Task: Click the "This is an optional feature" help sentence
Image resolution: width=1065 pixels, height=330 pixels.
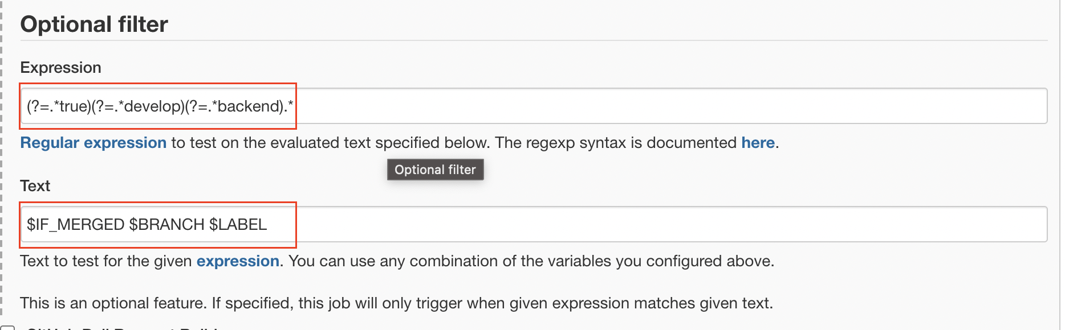Action: 396,303
